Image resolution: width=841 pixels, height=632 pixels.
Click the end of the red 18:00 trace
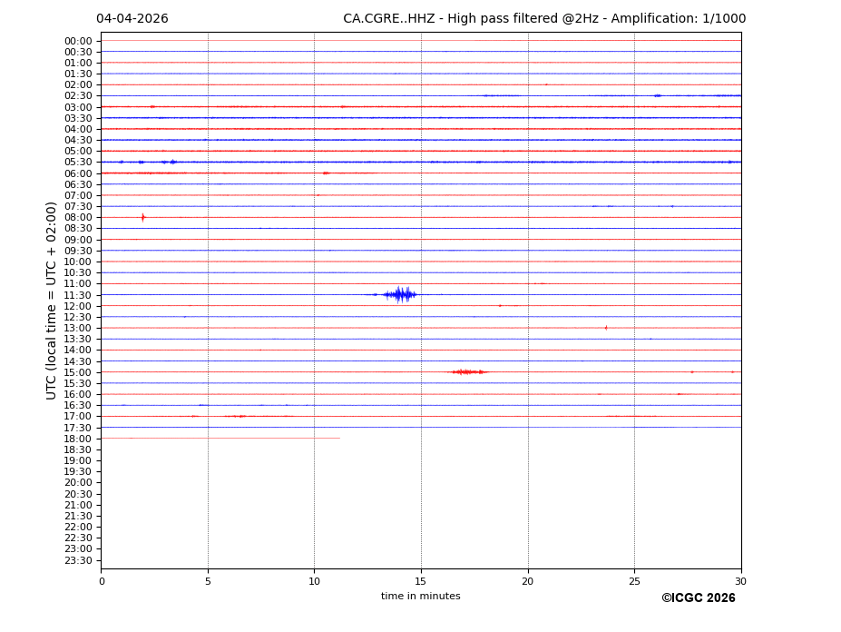[x=339, y=439]
